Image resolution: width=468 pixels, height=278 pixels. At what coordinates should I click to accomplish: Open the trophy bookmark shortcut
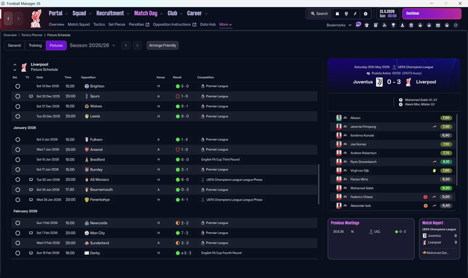pyautogui.click(x=393, y=25)
